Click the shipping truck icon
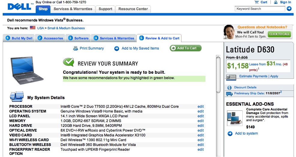296x157 pixels. pos(229,94)
